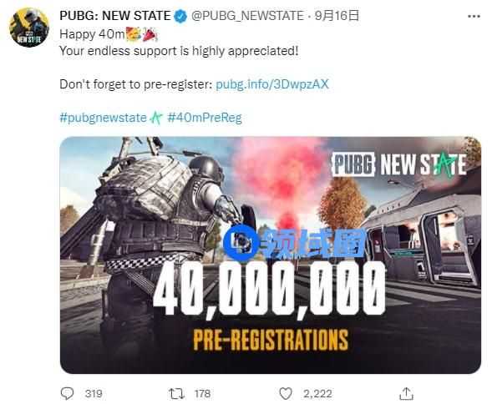Open the #40mPreReg hashtag
Viewport: 492px width, 404px height.
[x=205, y=118]
